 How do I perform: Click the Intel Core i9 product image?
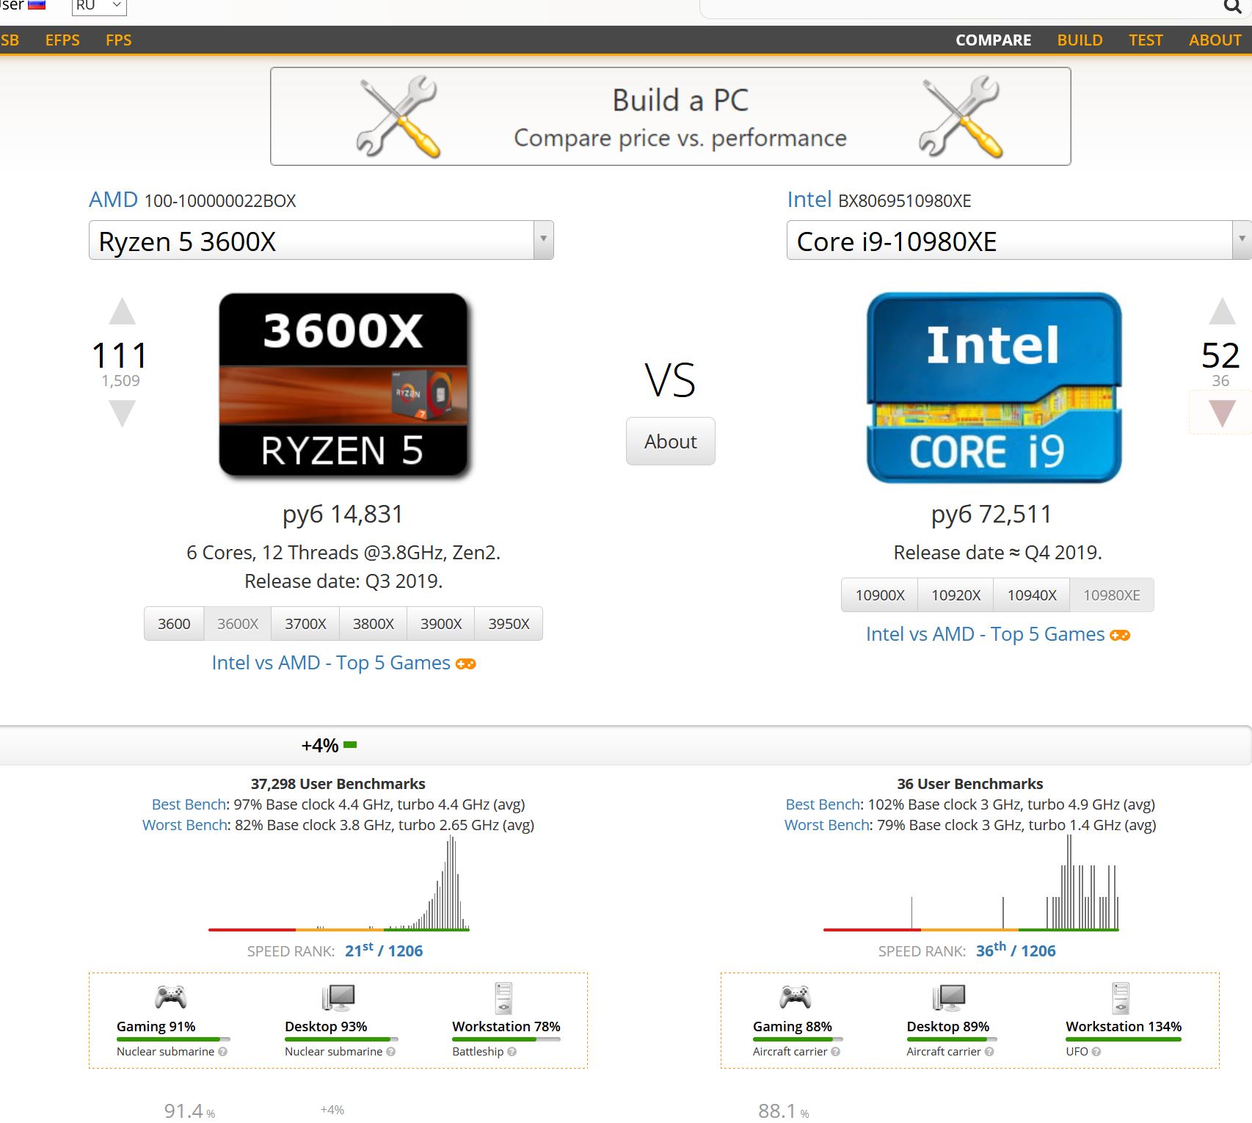tap(994, 388)
